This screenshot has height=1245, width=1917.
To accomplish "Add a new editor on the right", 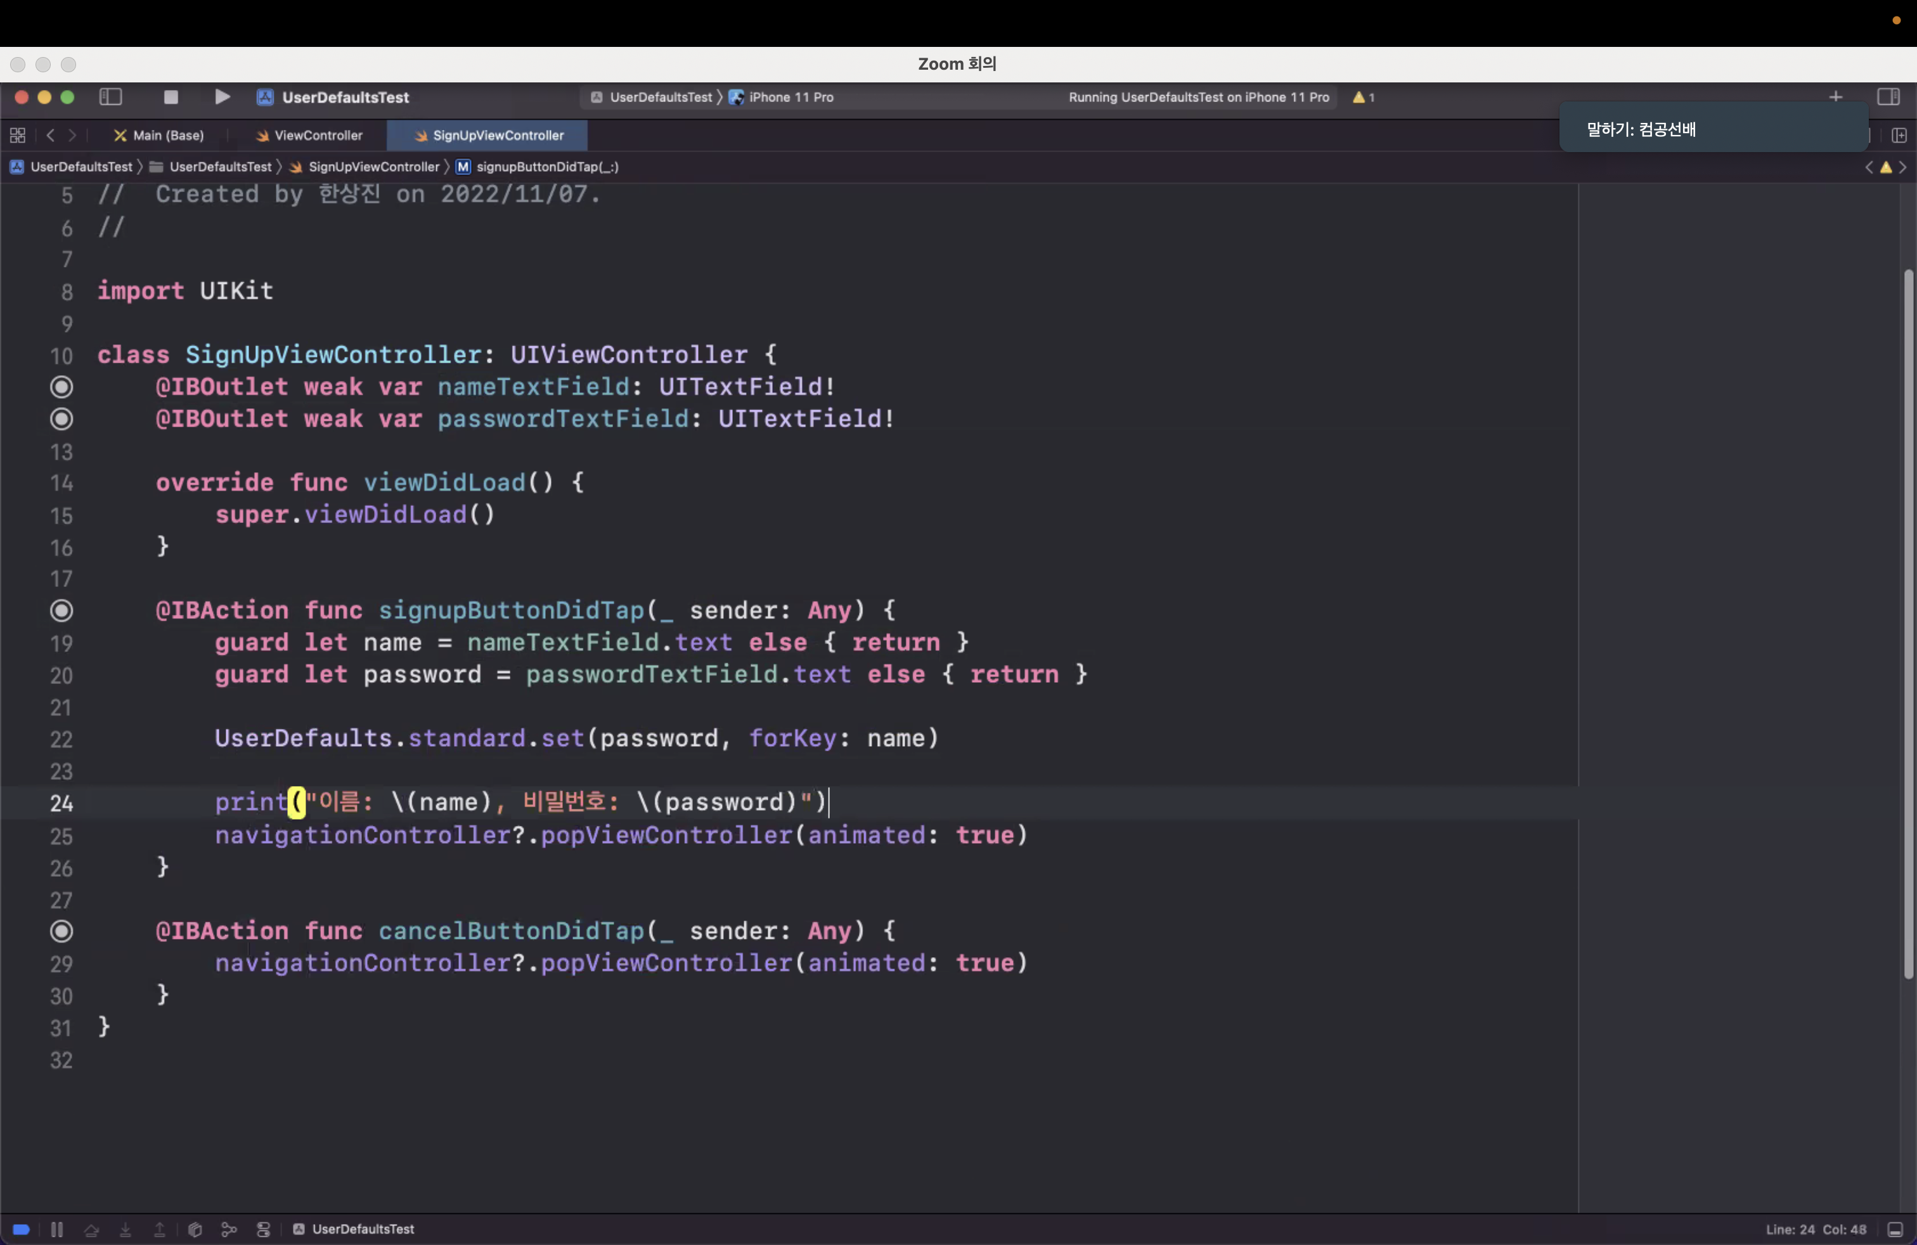I will click(1899, 135).
